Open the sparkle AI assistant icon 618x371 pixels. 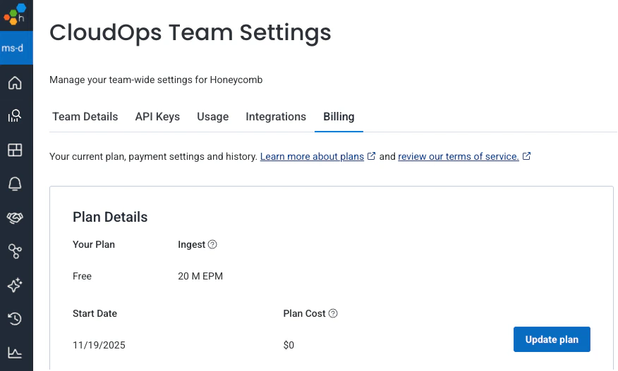(x=15, y=285)
